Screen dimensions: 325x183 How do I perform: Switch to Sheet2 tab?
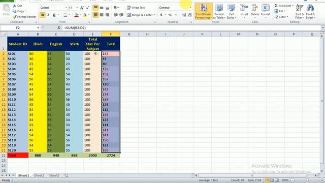pos(39,175)
